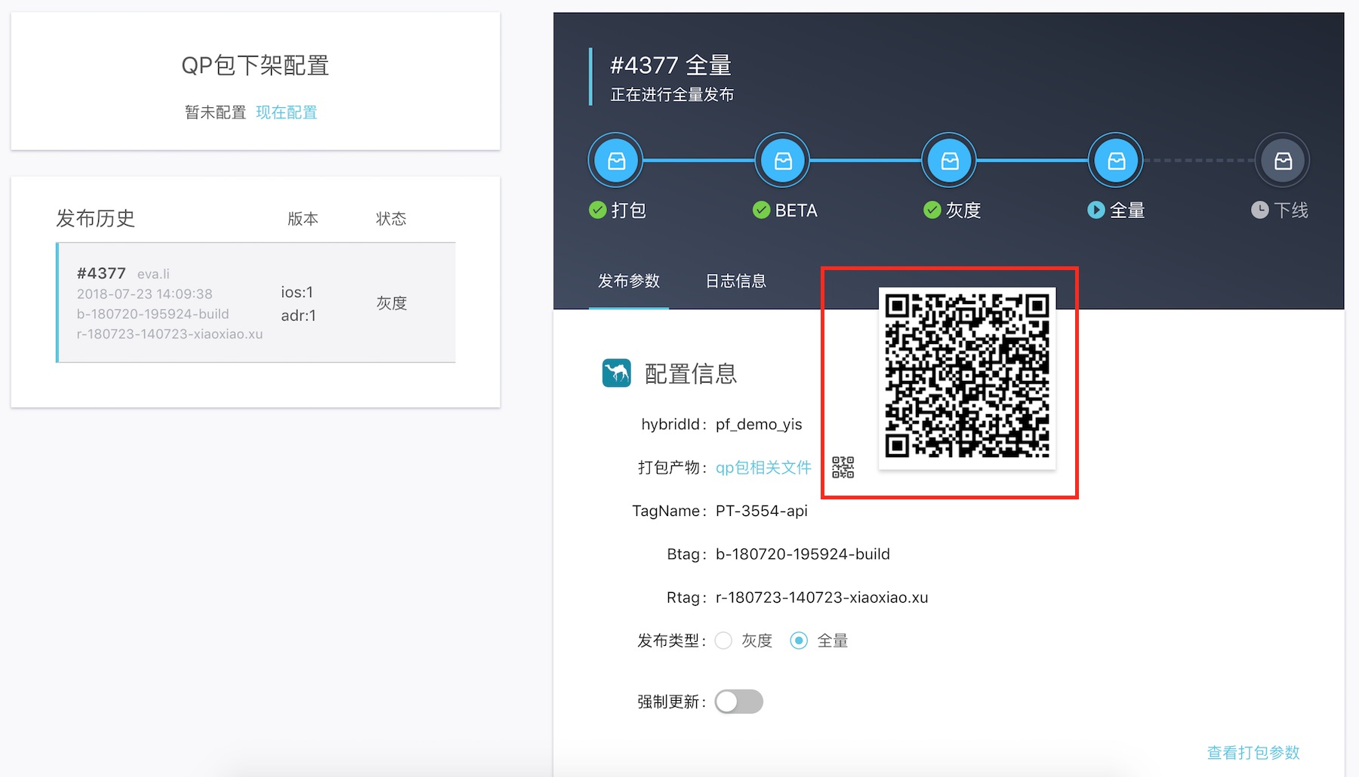Click the 版本 column header
This screenshot has width=1359, height=777.
point(303,219)
